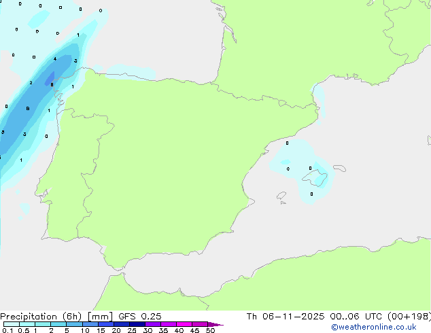Click legend value label '15'
This screenshot has height=333, width=431.
pyautogui.click(x=101, y=330)
